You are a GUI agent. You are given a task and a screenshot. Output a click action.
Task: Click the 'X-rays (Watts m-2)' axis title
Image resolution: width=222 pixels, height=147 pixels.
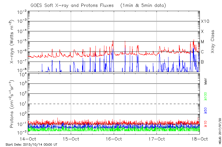(12, 42)
